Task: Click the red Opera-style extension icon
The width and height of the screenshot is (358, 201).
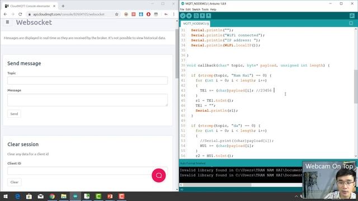Action: (148, 14)
